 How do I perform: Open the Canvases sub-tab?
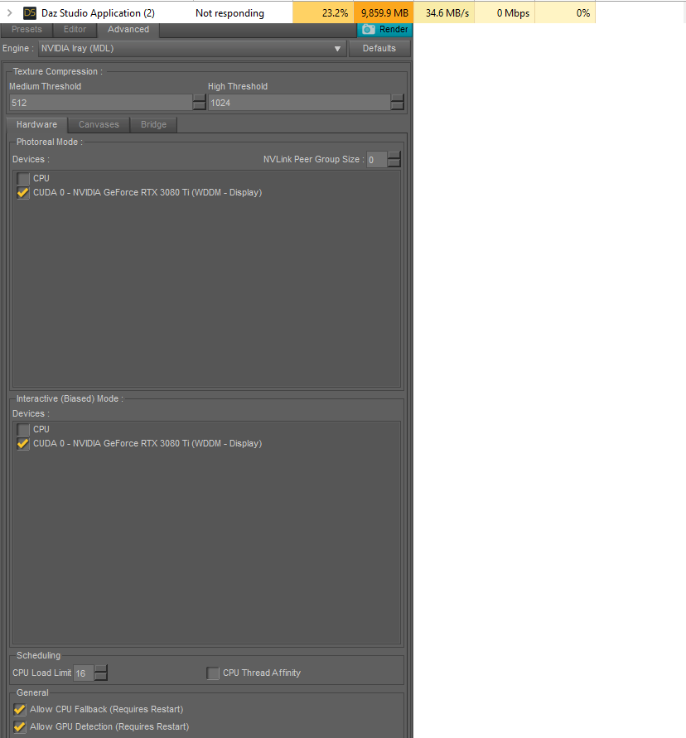click(x=99, y=125)
